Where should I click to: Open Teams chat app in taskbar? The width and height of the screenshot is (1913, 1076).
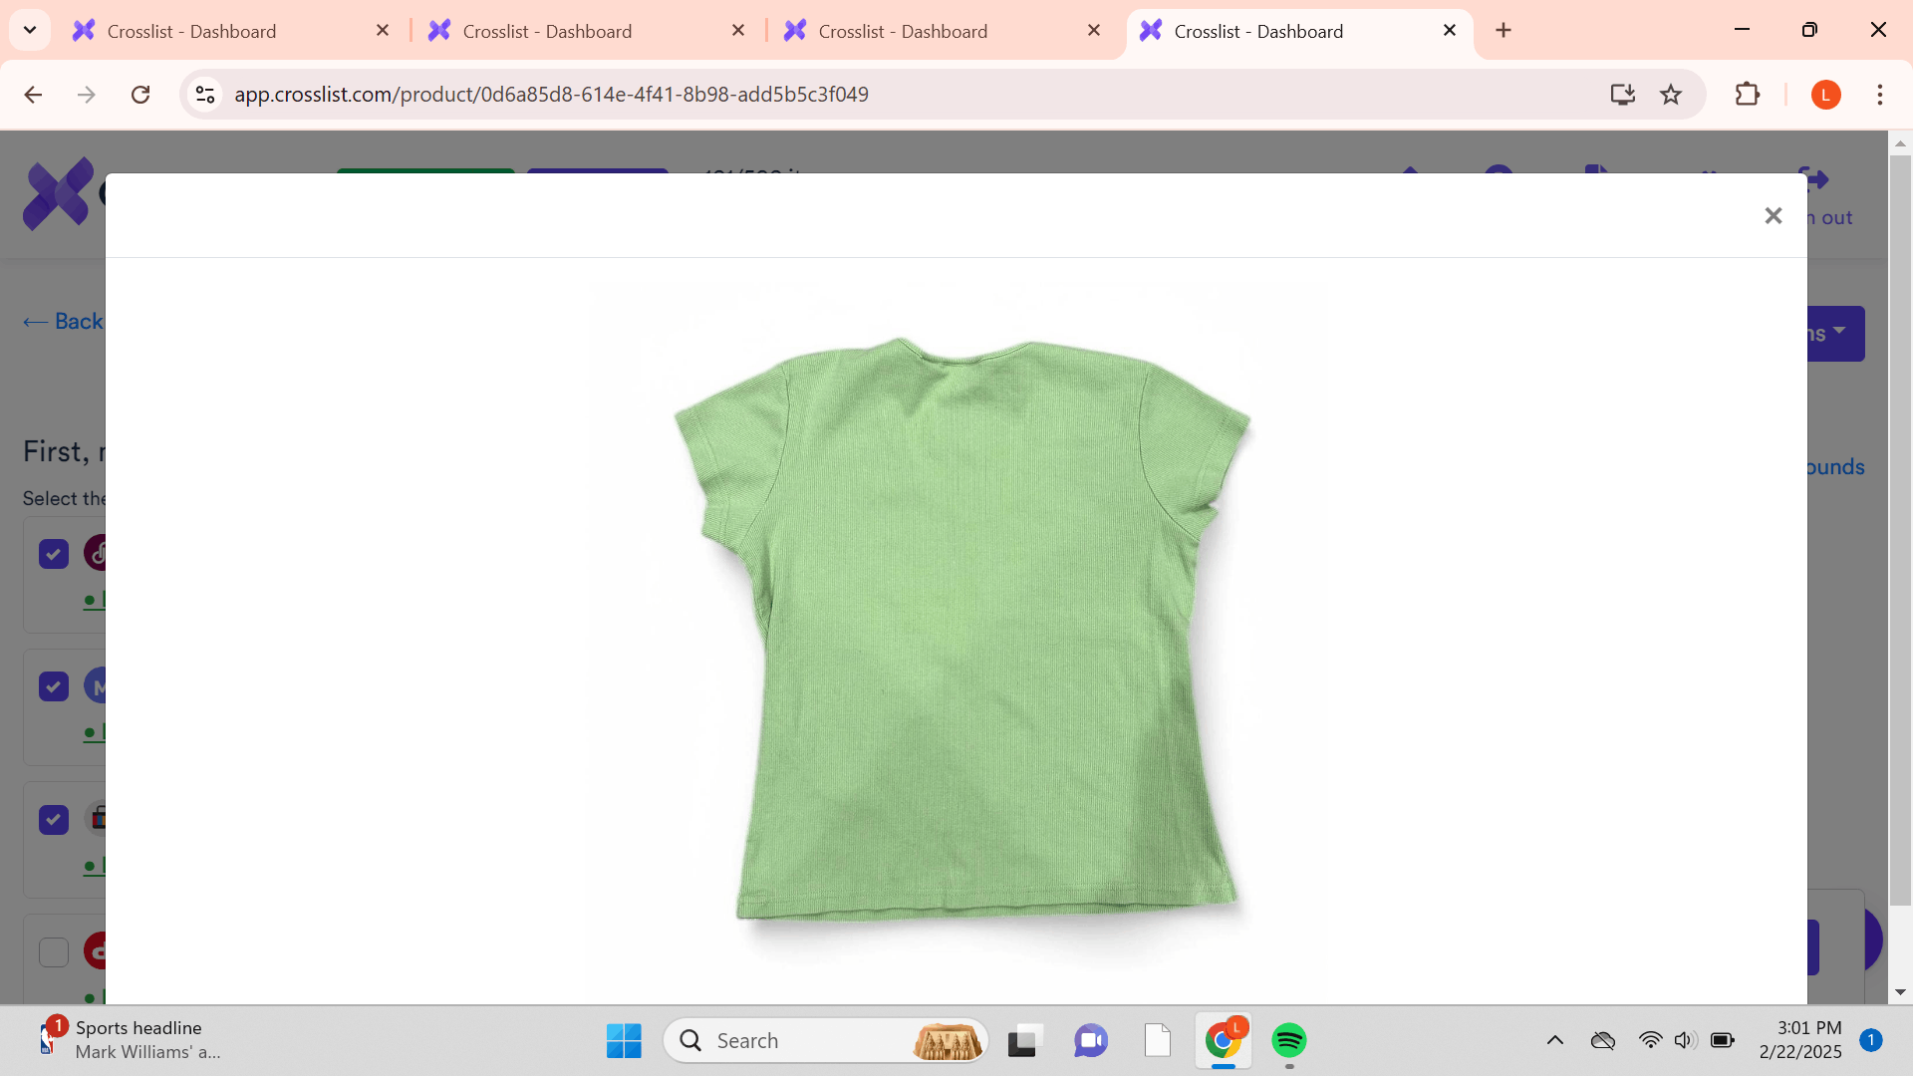pyautogui.click(x=1090, y=1041)
